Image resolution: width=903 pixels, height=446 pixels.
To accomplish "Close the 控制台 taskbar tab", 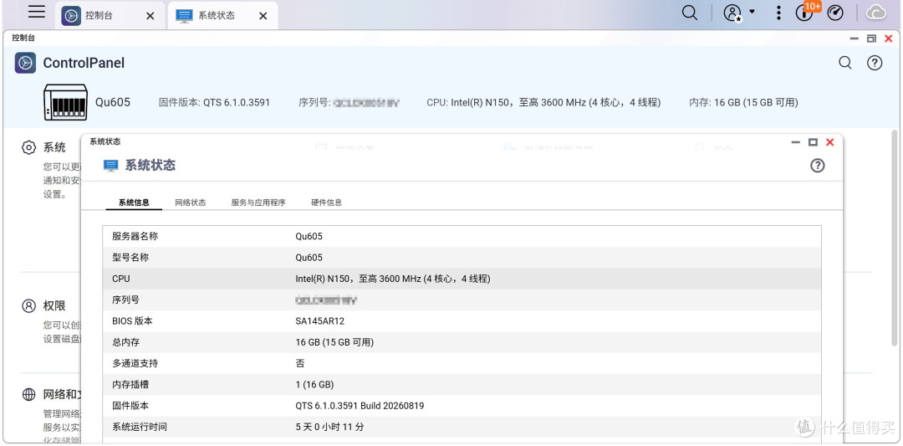I will point(150,16).
